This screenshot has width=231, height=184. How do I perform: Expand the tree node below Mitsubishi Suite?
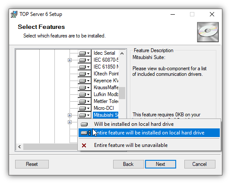[70, 122]
